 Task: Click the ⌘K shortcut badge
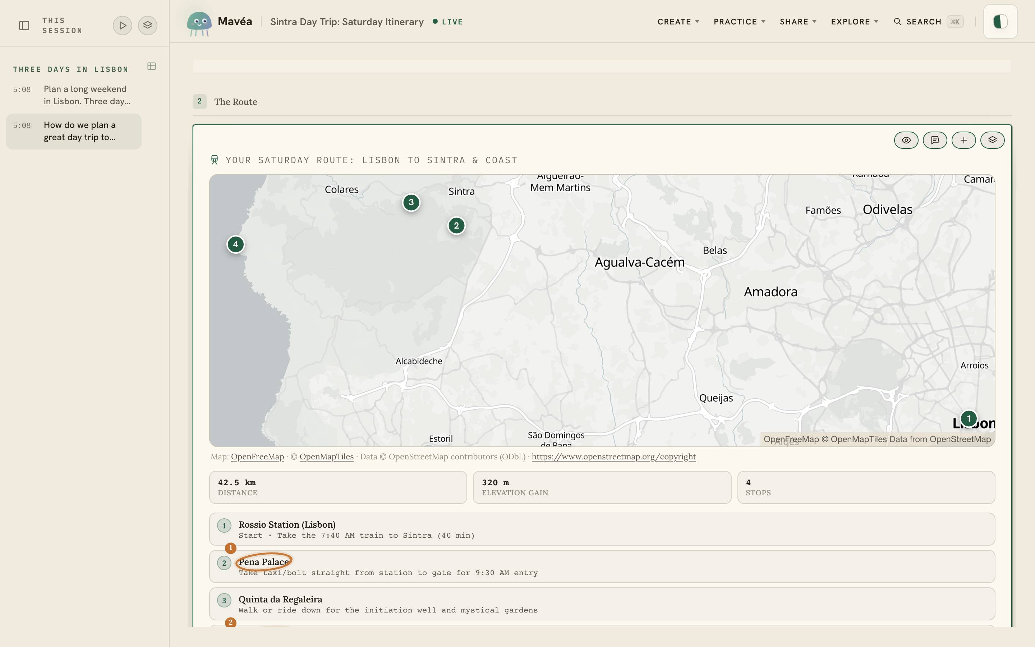(954, 22)
